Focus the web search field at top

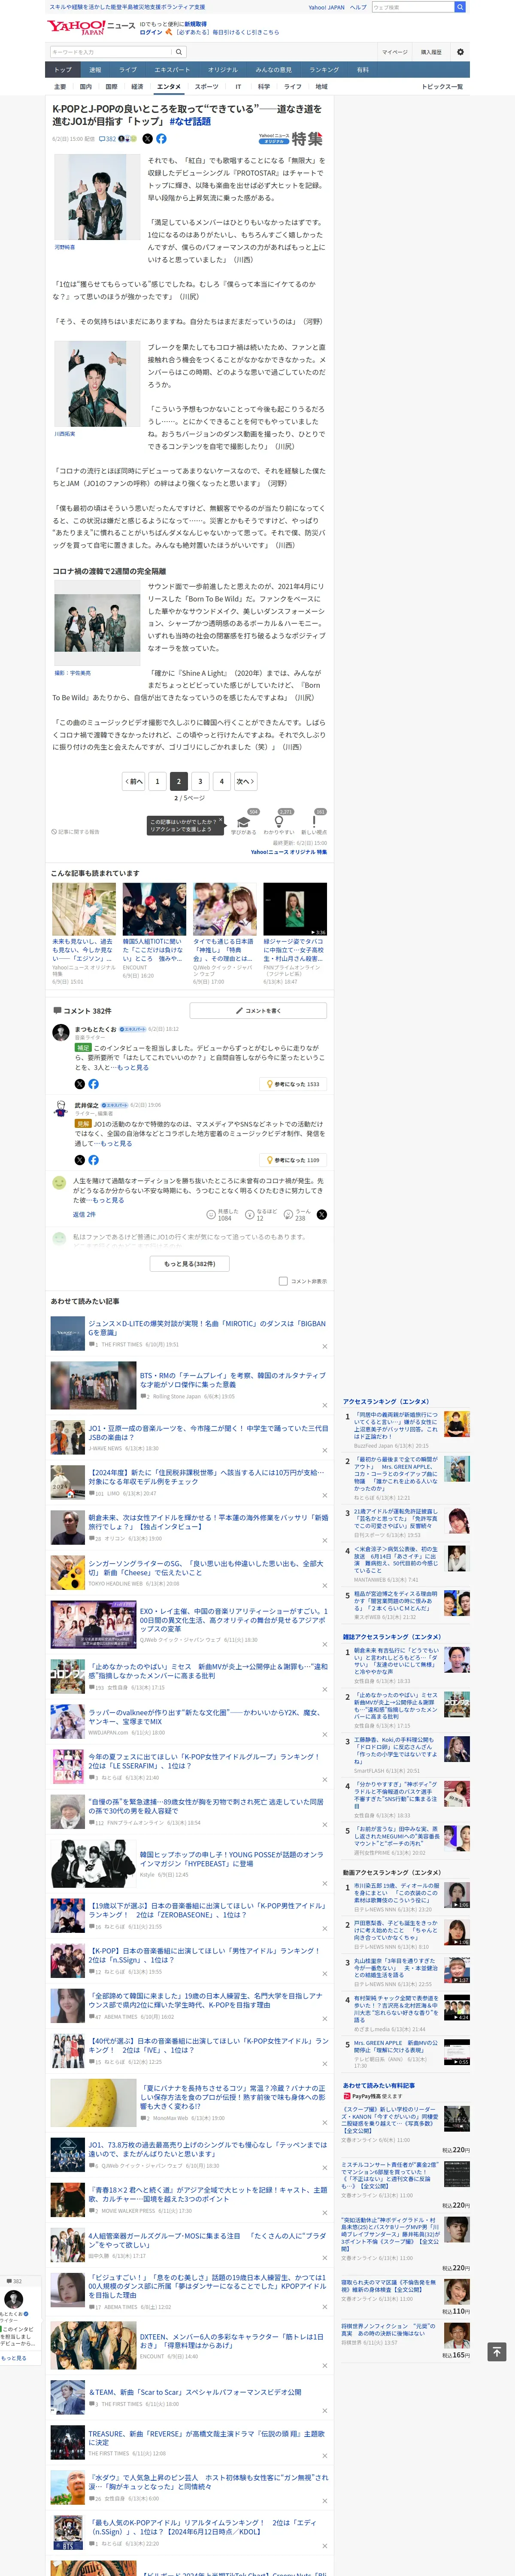[x=412, y=7]
